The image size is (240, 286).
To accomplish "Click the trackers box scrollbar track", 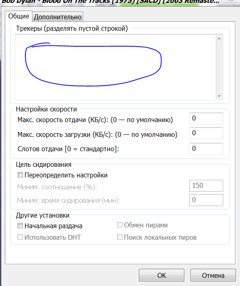I will click(x=219, y=68).
